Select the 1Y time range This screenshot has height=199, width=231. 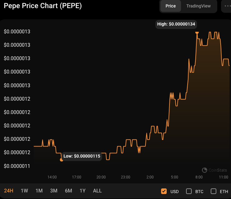(82, 191)
